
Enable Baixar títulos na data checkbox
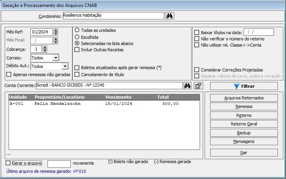tap(197, 33)
